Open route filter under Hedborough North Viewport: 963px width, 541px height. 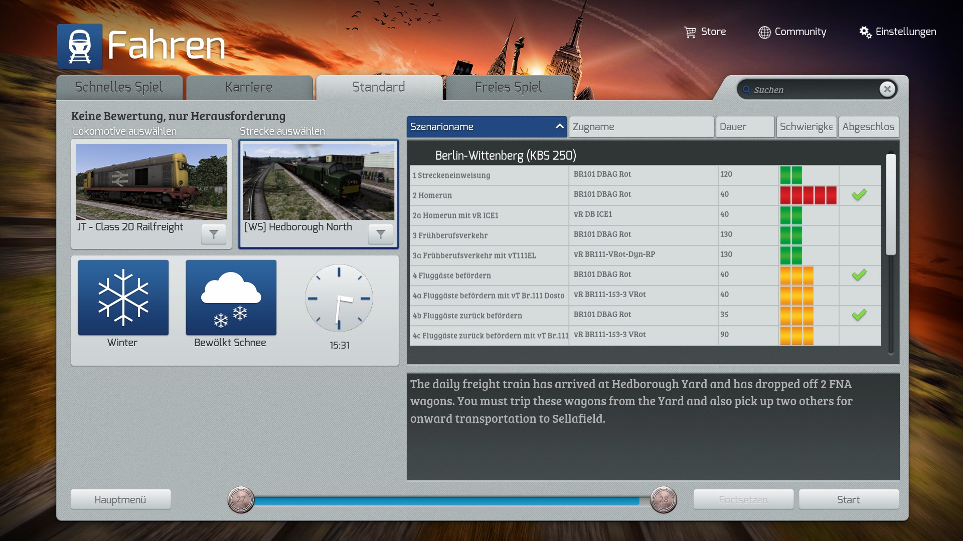pos(381,234)
